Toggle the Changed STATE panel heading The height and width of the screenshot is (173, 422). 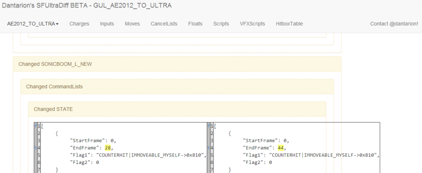click(177, 109)
